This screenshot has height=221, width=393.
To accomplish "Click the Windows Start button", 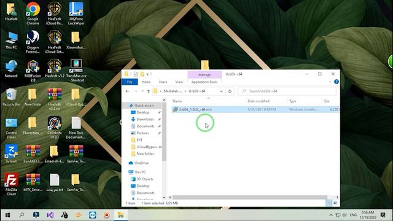I will tap(8, 215).
